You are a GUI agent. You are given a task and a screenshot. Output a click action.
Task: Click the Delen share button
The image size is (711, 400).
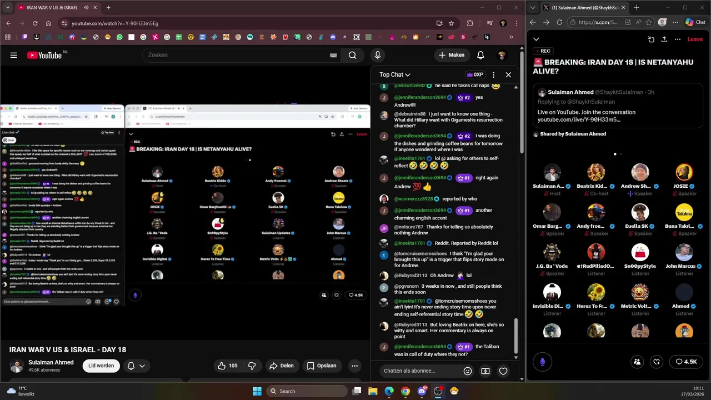pos(281,366)
